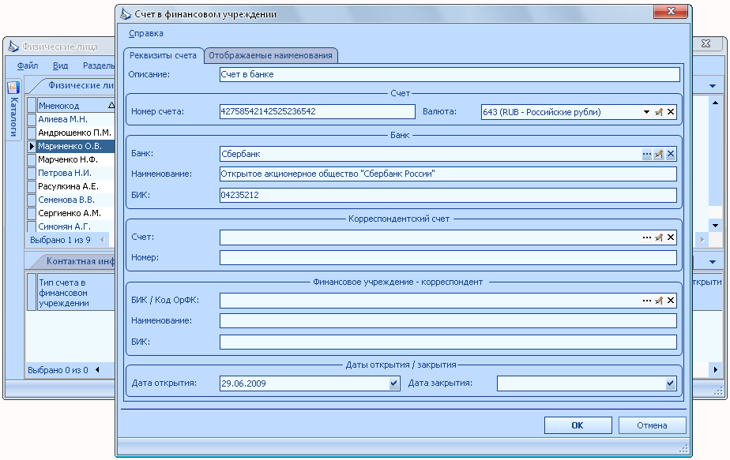The image size is (730, 460).
Task: Click Тип счета в финансовом учреждении column header
Action: pyautogui.click(x=76, y=293)
